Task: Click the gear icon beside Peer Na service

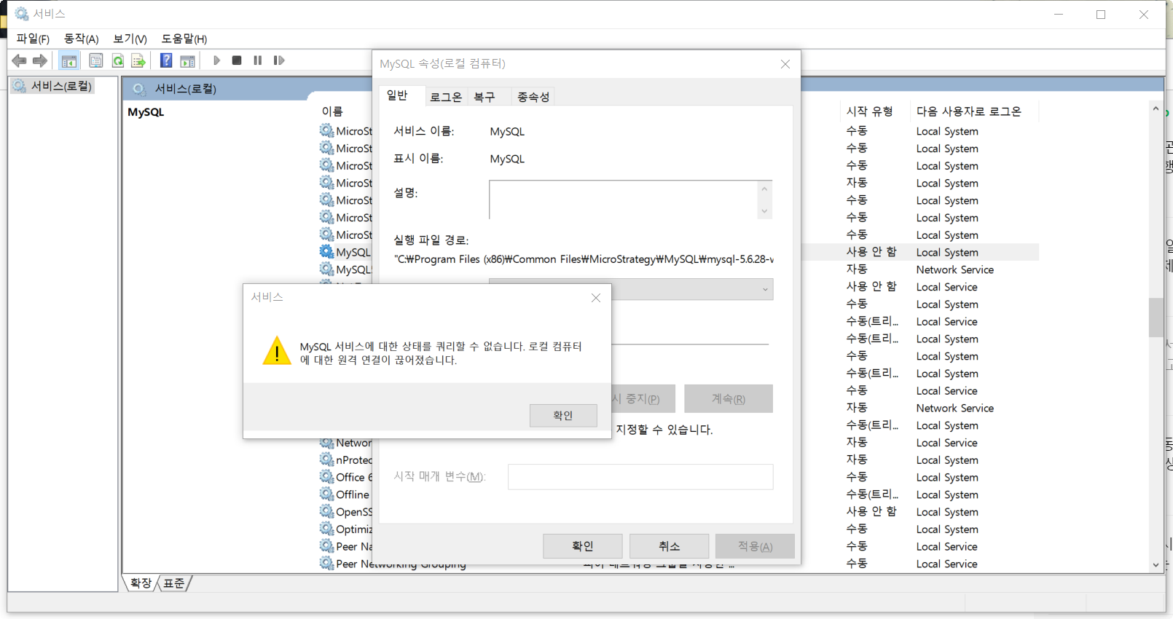Action: point(326,546)
